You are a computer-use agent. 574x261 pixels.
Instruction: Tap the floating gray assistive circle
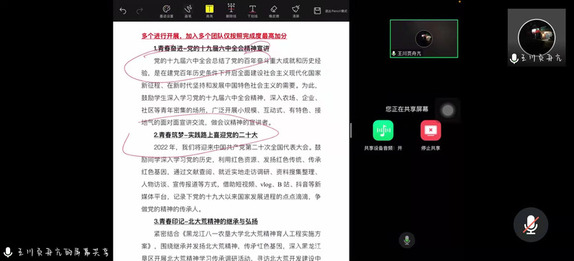447,110
